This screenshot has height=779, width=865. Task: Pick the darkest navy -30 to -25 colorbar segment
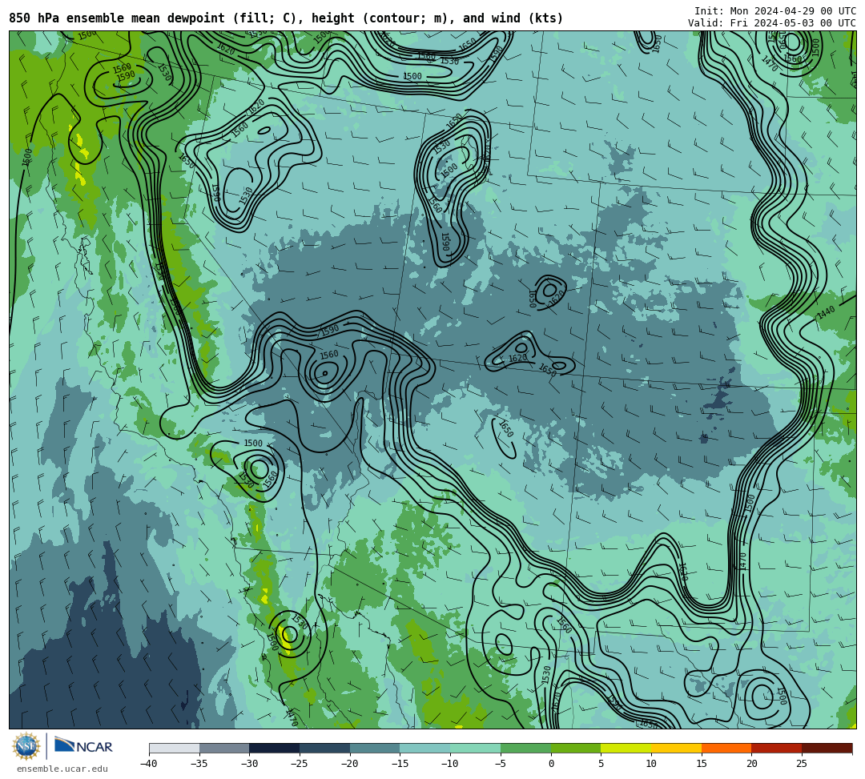click(275, 748)
